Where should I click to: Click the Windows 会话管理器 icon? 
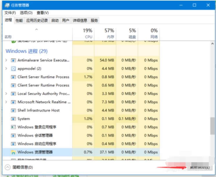point(13,136)
